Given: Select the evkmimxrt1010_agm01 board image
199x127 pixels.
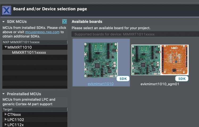Looking at the screenshot, I should [160, 60].
